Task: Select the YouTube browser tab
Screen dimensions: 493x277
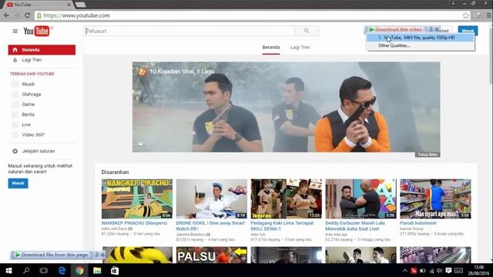Action: [x=38, y=5]
